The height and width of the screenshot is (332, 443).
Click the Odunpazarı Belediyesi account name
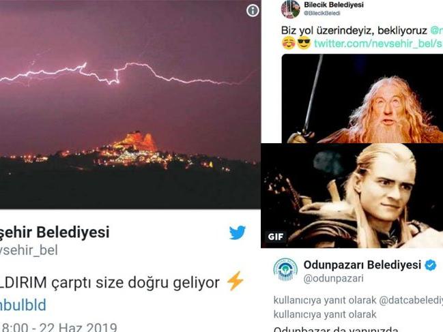362,265
